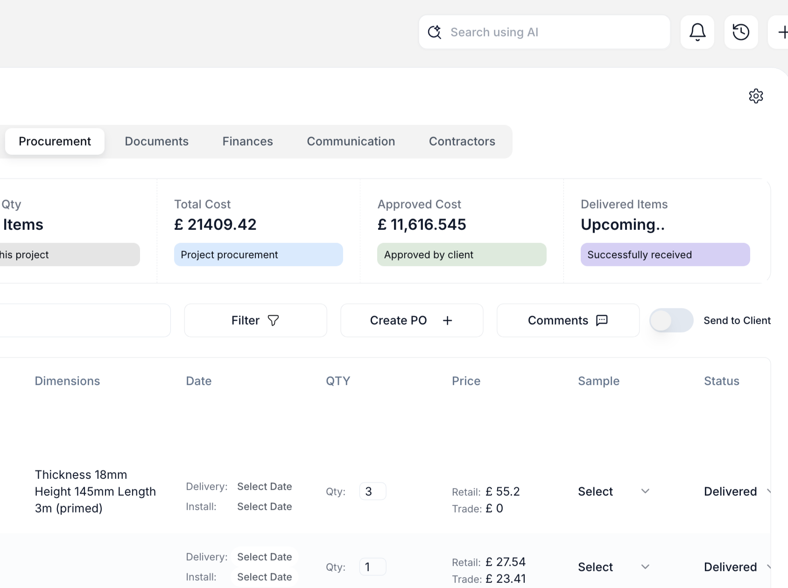788x588 pixels.
Task: Select Delivery date for Qty 1 row
Action: [264, 557]
